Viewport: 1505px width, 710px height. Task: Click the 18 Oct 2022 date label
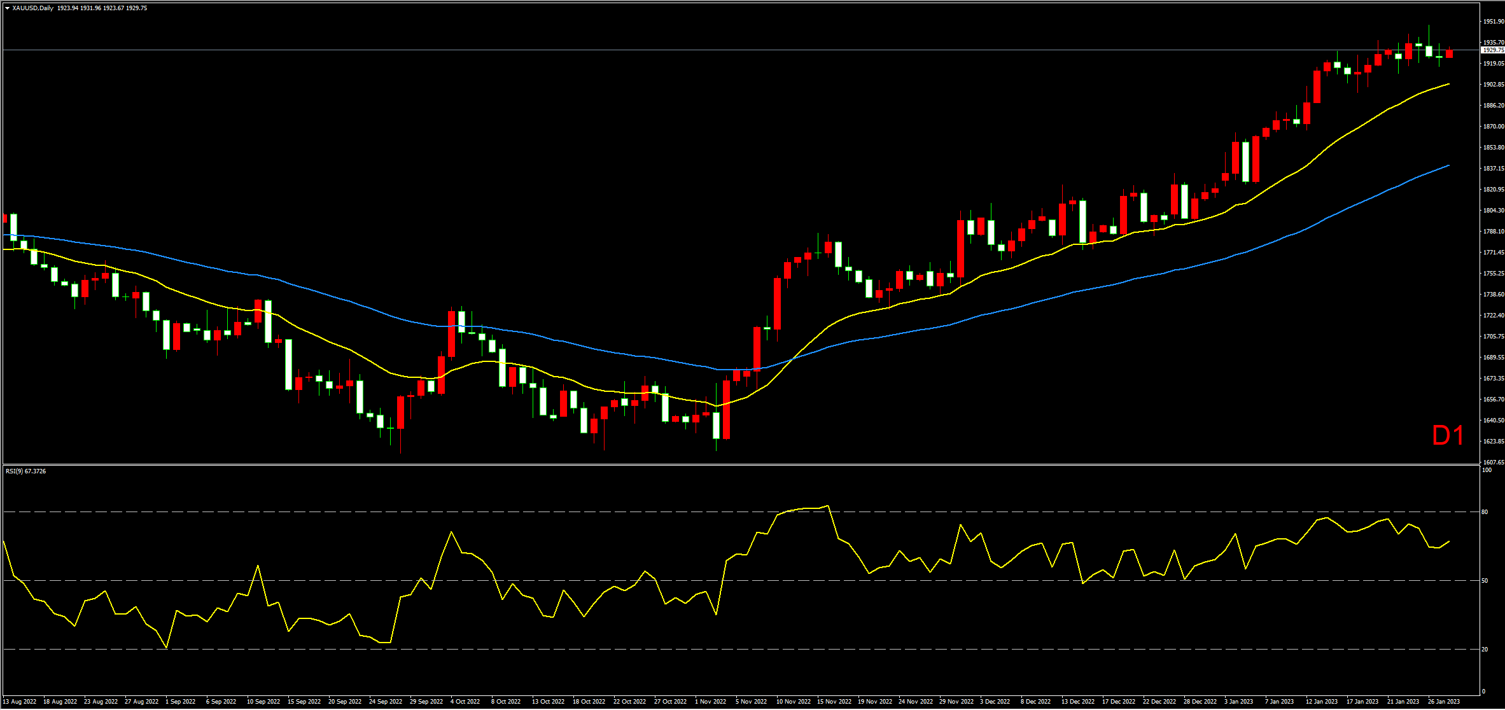pyautogui.click(x=589, y=702)
